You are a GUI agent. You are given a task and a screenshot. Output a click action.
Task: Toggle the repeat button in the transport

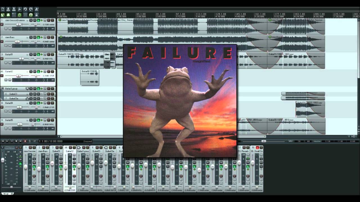click(30, 141)
